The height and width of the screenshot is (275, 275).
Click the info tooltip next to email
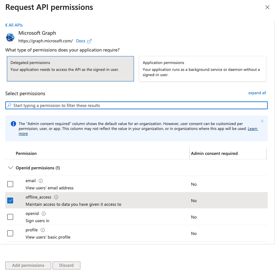[x=41, y=180]
